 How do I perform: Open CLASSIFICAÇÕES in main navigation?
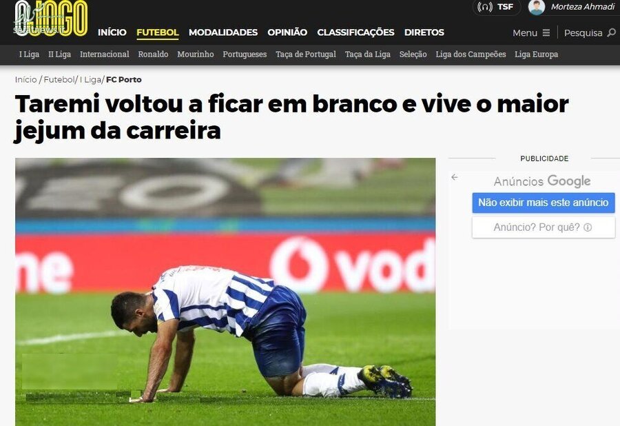pyautogui.click(x=355, y=32)
